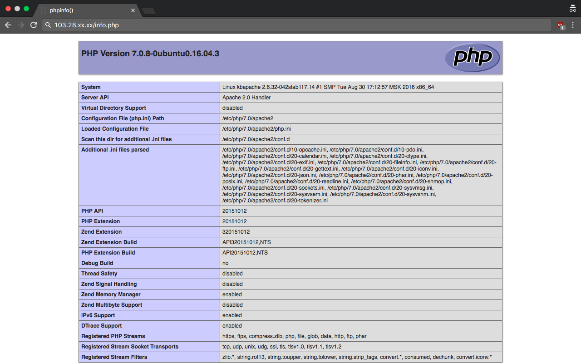Maximize the window with the green button
The width and height of the screenshot is (581, 363).
tap(26, 9)
